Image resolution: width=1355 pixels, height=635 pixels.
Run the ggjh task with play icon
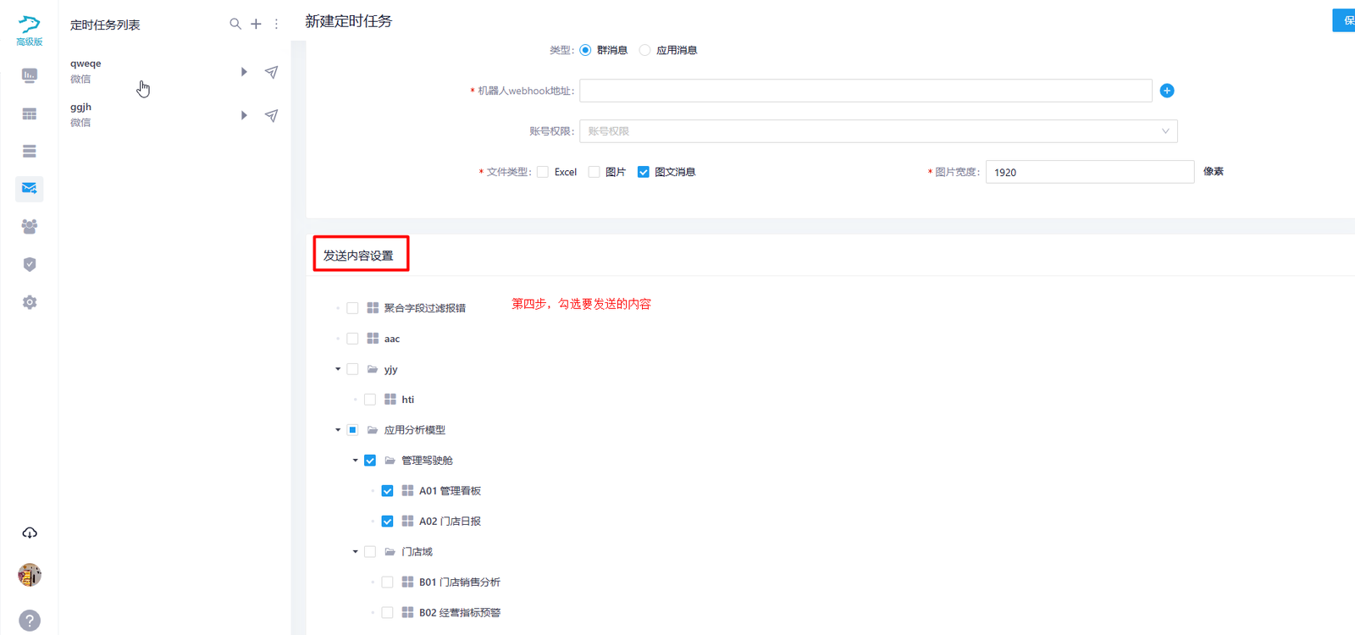tap(244, 115)
